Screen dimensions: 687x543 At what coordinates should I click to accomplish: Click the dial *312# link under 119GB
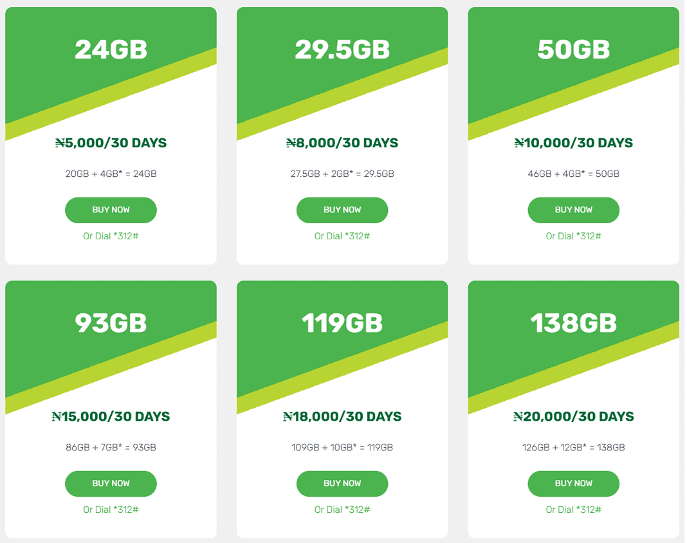click(x=342, y=510)
